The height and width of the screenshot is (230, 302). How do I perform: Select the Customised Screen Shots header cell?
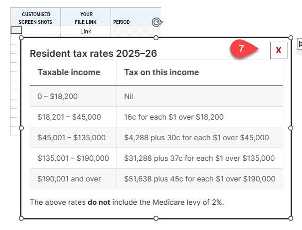(36, 18)
